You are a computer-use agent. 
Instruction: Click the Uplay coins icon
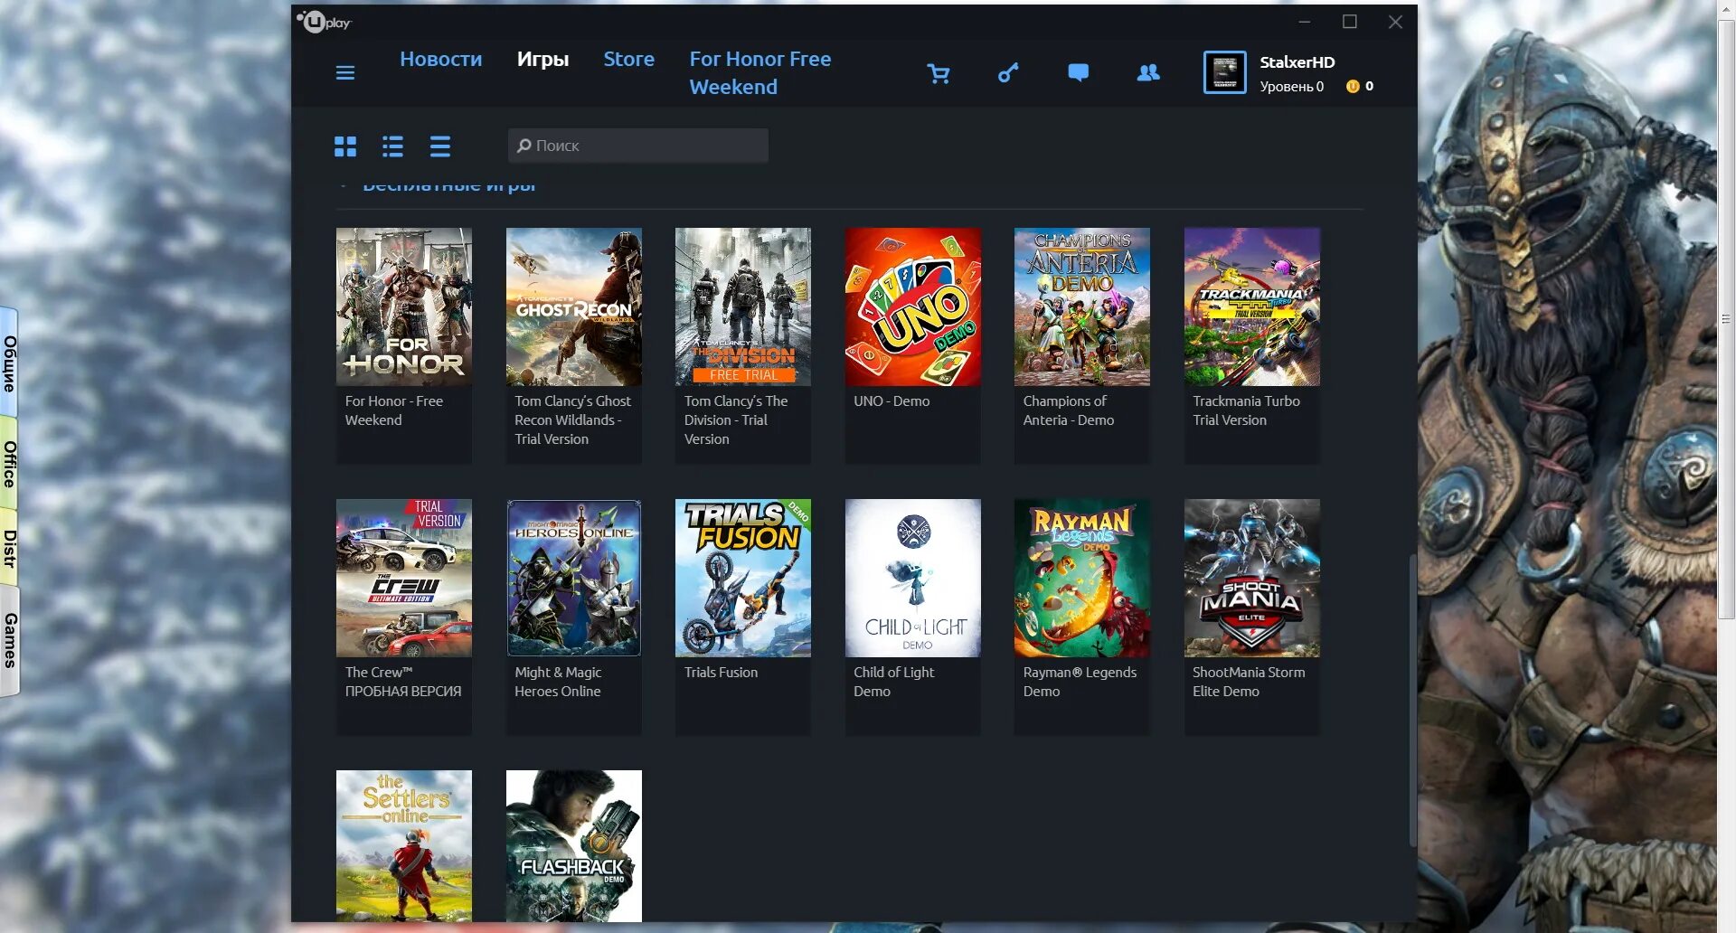pos(1353,86)
